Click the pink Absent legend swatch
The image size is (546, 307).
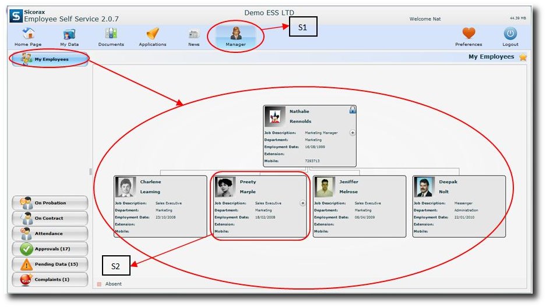coord(100,284)
